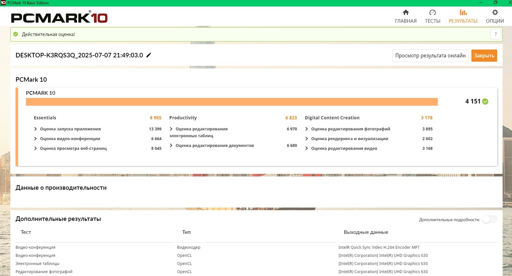Click Просмотр результата онлайн button
512x276 pixels.
(x=430, y=55)
